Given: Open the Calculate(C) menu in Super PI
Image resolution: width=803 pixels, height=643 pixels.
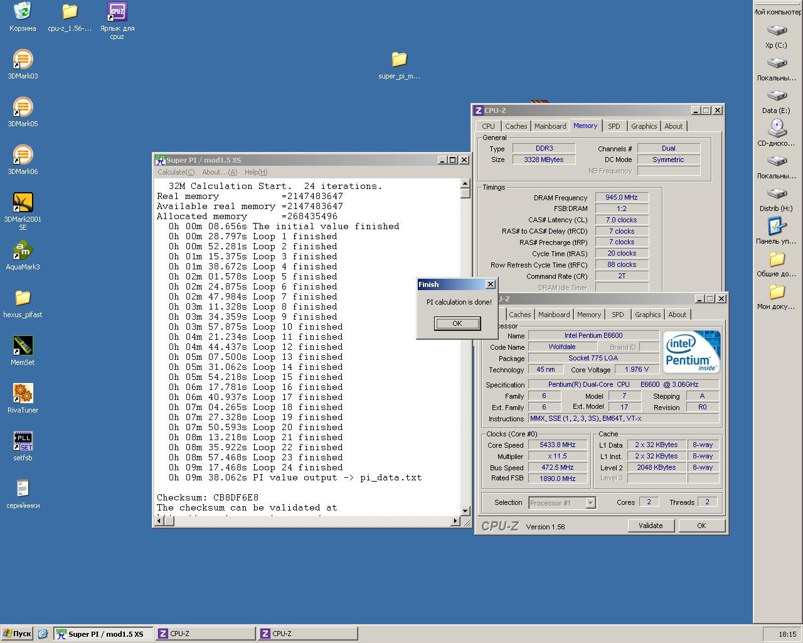Looking at the screenshot, I should click(x=176, y=172).
